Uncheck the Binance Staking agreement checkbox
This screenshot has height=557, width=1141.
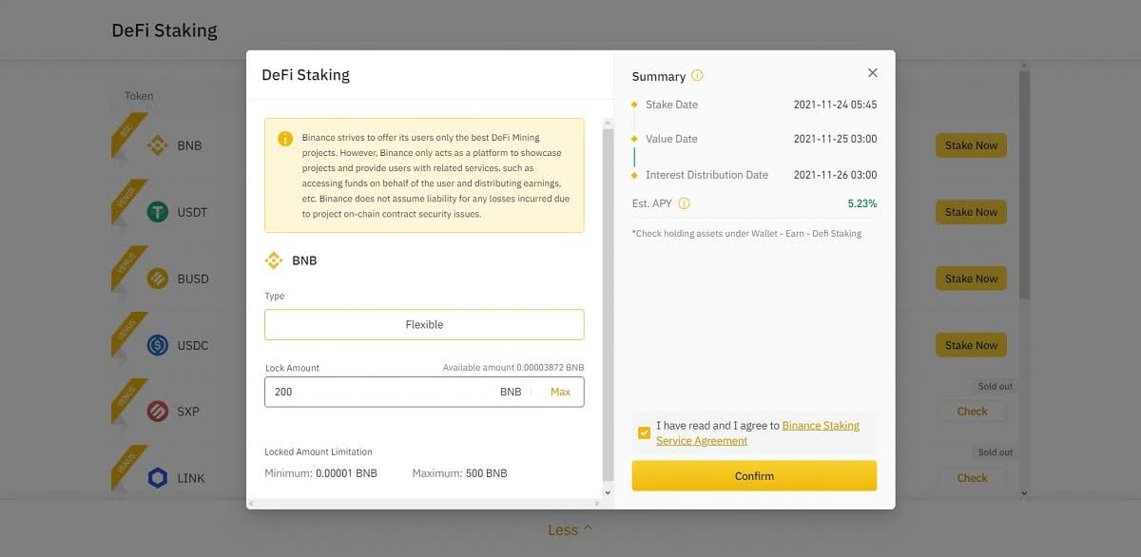645,432
